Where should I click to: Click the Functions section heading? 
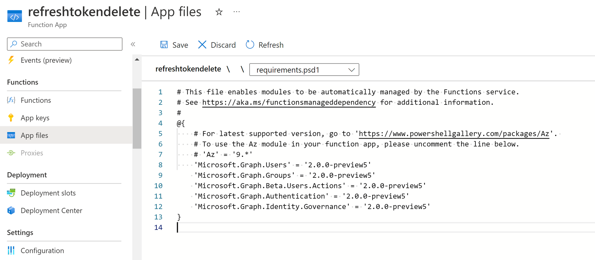click(23, 82)
